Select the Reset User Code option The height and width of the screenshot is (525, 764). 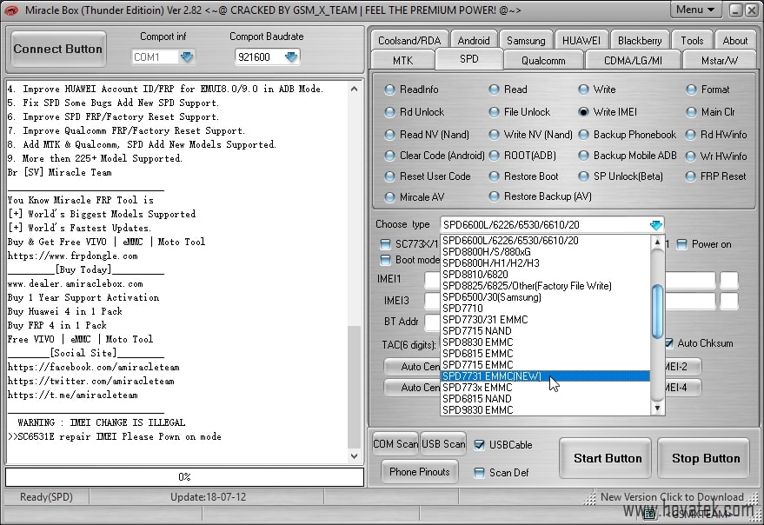point(428,176)
